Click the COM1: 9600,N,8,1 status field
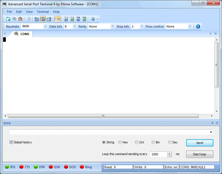 point(197,167)
